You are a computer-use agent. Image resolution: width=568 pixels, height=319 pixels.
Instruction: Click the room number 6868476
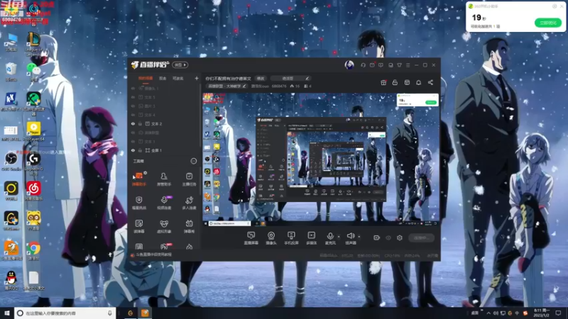(279, 86)
